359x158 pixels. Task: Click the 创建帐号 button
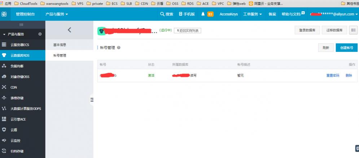pos(346,48)
